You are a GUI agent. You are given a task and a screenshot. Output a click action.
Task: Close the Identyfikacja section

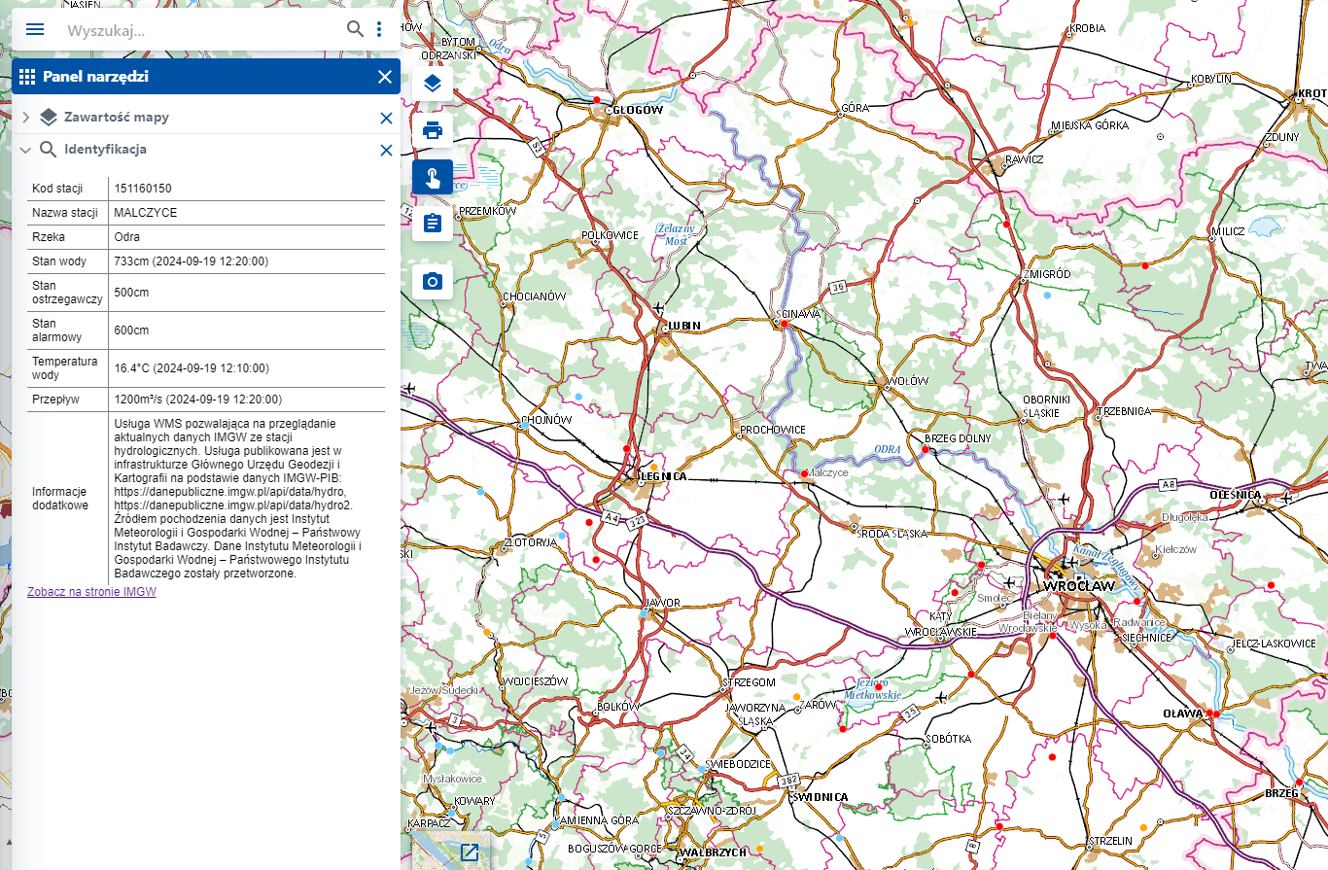(x=386, y=150)
